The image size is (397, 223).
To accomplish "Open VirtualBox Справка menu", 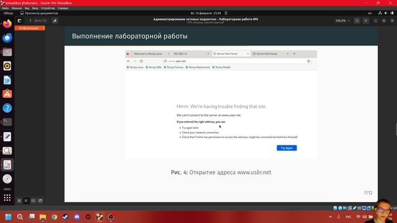I will pyautogui.click(x=63, y=8).
